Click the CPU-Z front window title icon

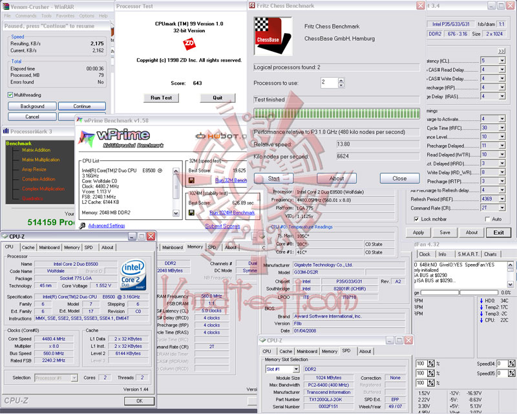click(5, 236)
